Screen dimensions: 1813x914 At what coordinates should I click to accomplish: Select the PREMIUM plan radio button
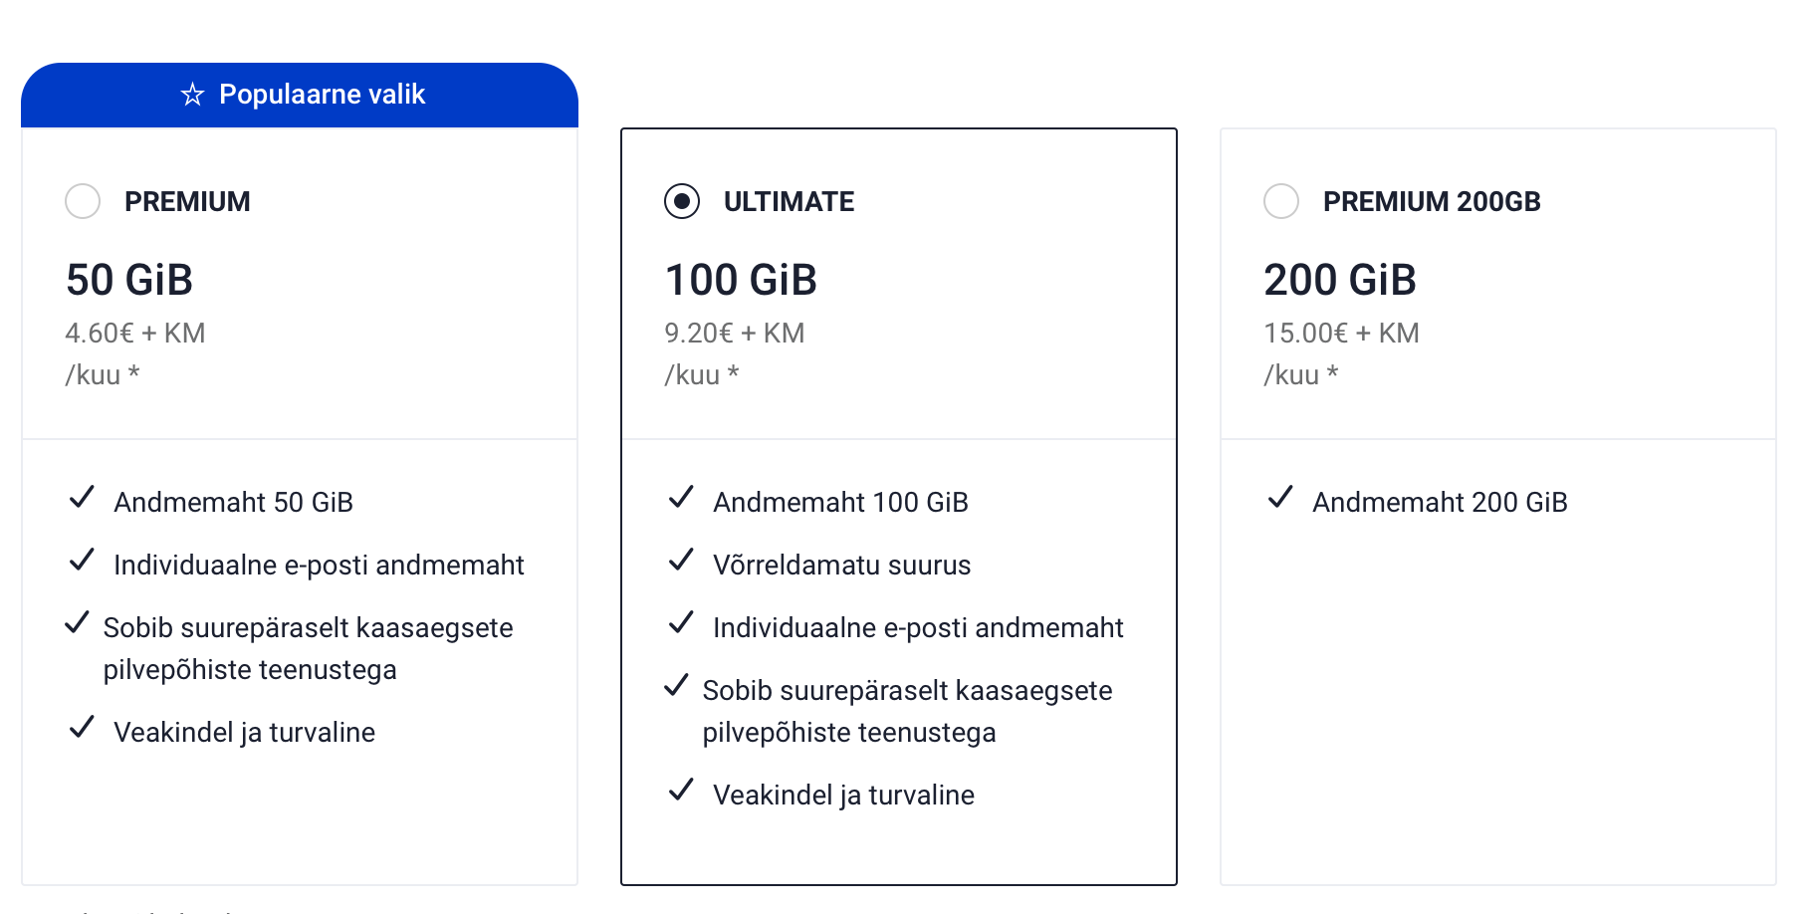pos(83,201)
